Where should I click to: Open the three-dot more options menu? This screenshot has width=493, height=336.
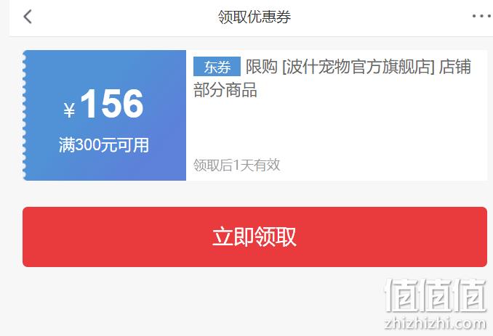[481, 16]
